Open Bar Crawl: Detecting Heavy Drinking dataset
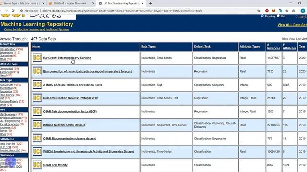Viewport: 307px width, 172px height. [x=67, y=58]
